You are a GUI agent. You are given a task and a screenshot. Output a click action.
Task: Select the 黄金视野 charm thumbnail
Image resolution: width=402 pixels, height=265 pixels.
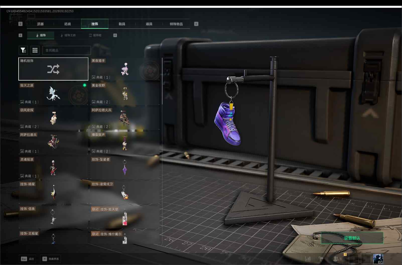(x=125, y=94)
